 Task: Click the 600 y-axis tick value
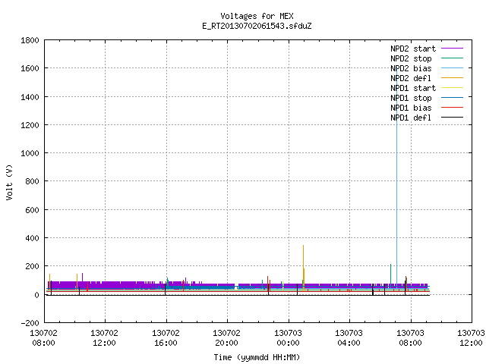point(32,210)
